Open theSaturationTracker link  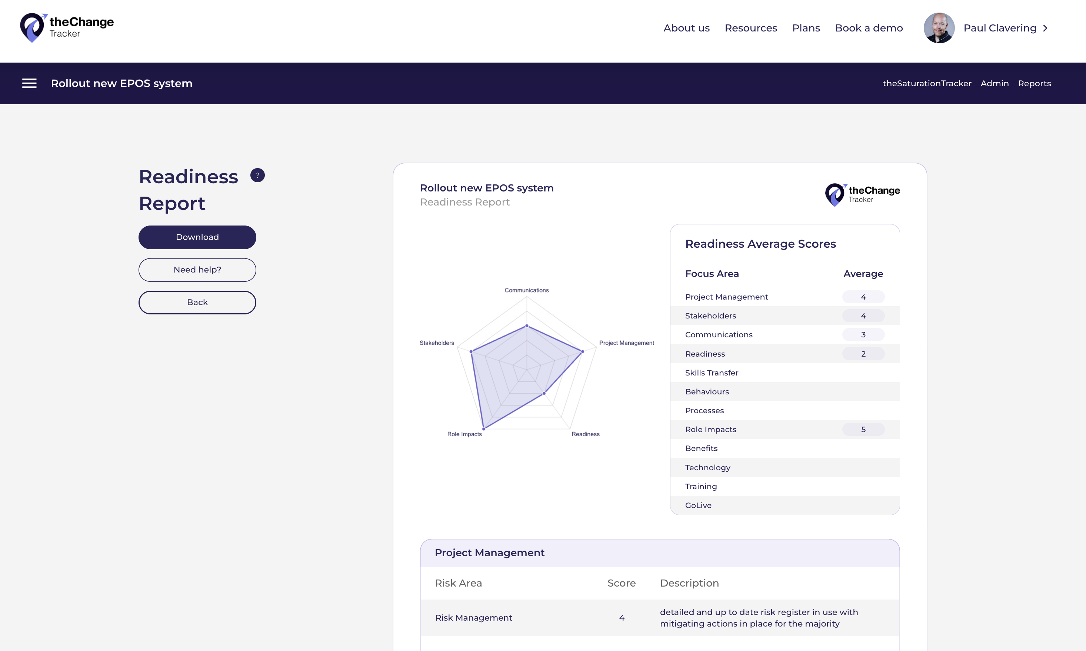[927, 83]
